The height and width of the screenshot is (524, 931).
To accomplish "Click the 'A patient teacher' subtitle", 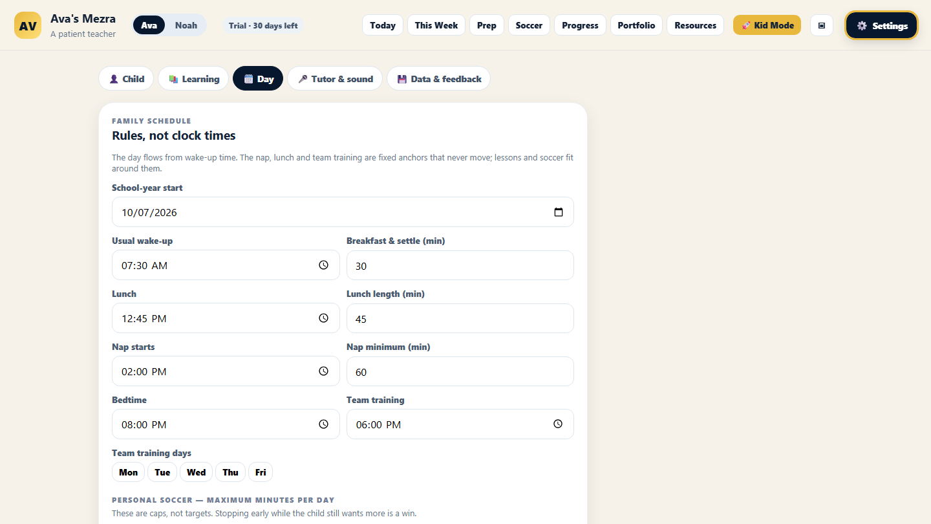I will point(83,34).
